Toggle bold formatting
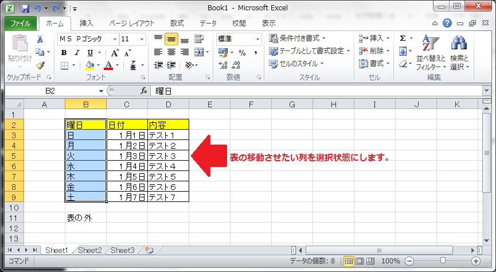 [64, 53]
